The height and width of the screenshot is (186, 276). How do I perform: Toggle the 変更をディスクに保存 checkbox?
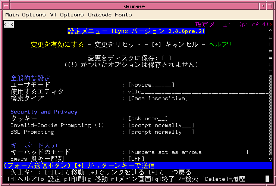[x=166, y=58]
